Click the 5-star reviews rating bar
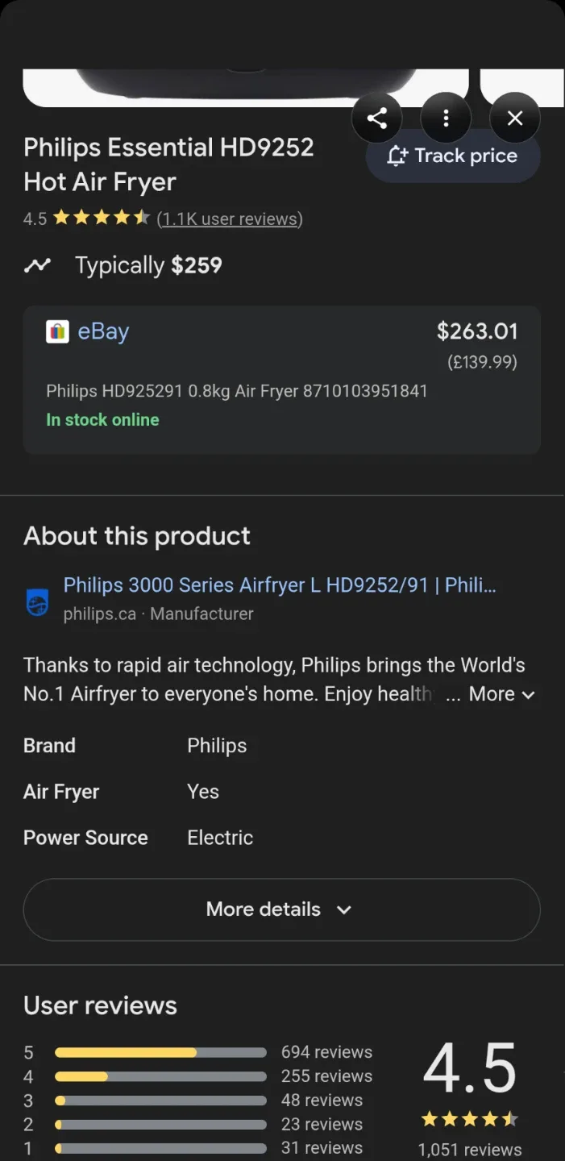The width and height of the screenshot is (565, 1161). click(x=160, y=1052)
